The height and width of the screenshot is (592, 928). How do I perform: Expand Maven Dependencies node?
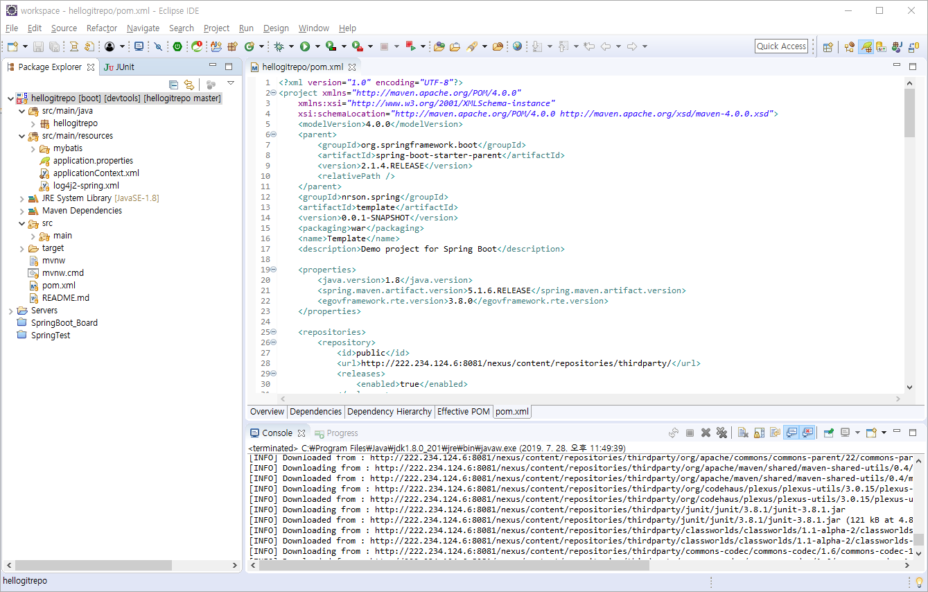tap(21, 211)
